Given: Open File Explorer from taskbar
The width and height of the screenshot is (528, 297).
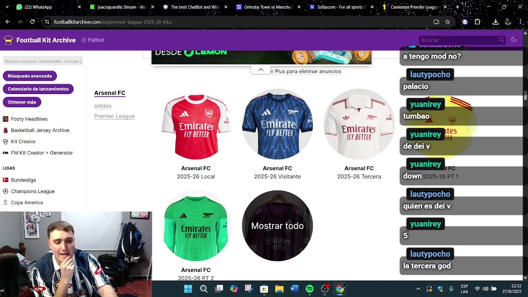Looking at the screenshot, I should pos(279,289).
